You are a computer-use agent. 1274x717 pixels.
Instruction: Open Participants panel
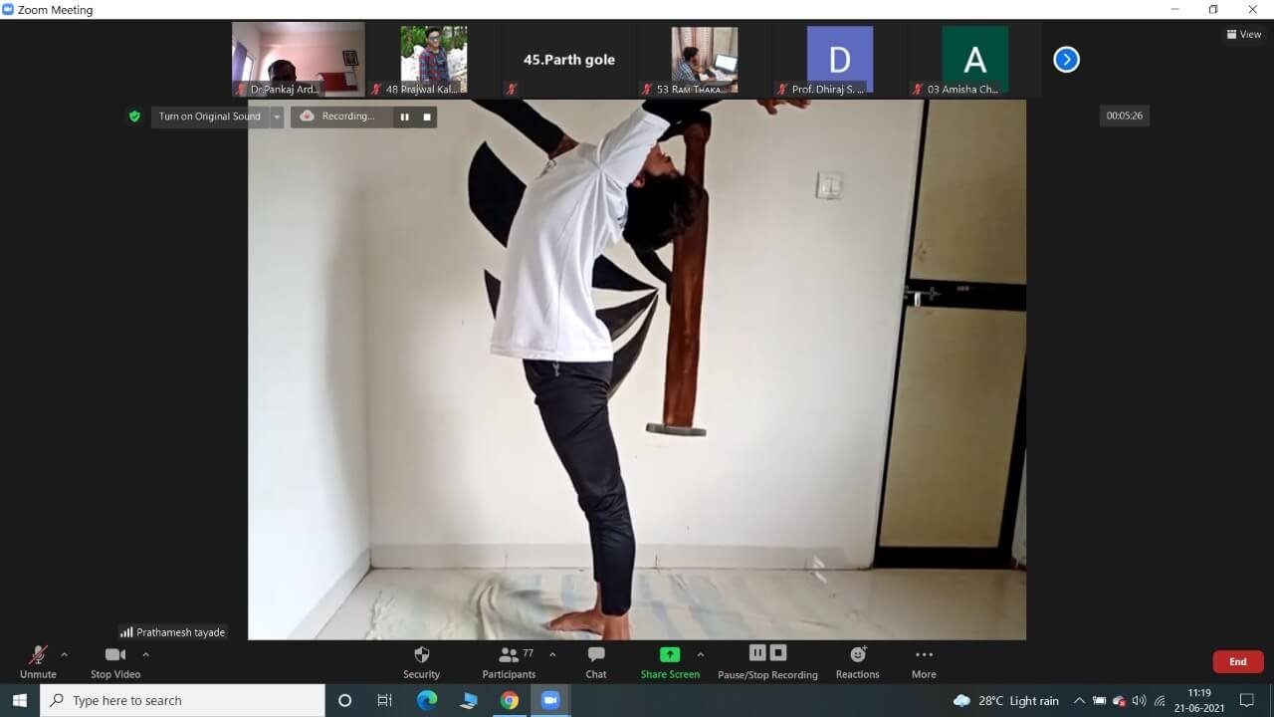coord(509,661)
